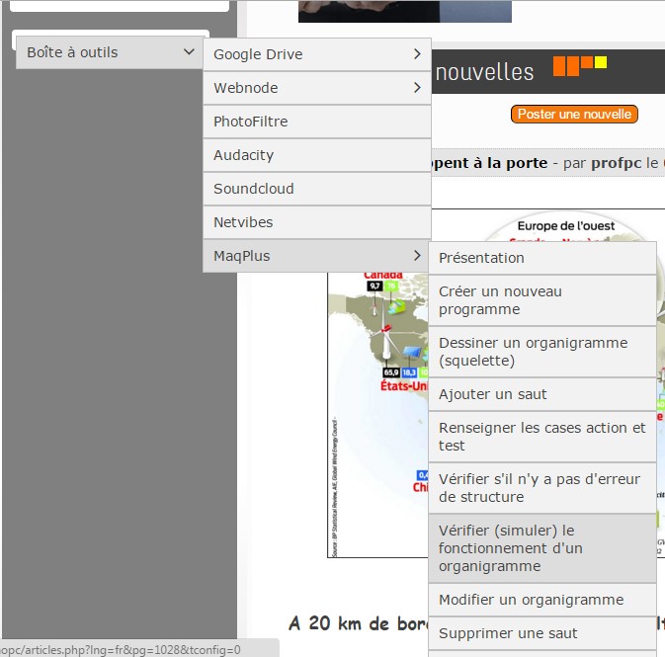Image resolution: width=665 pixels, height=657 pixels.
Task: Click the Poster une nouvelle button
Action: coord(574,114)
